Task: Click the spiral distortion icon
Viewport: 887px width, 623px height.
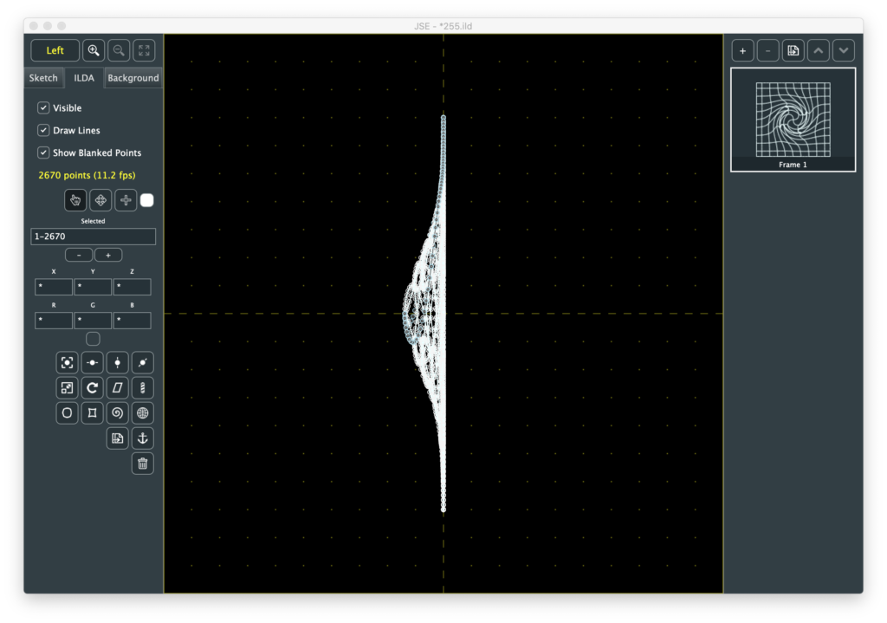Action: click(x=118, y=413)
